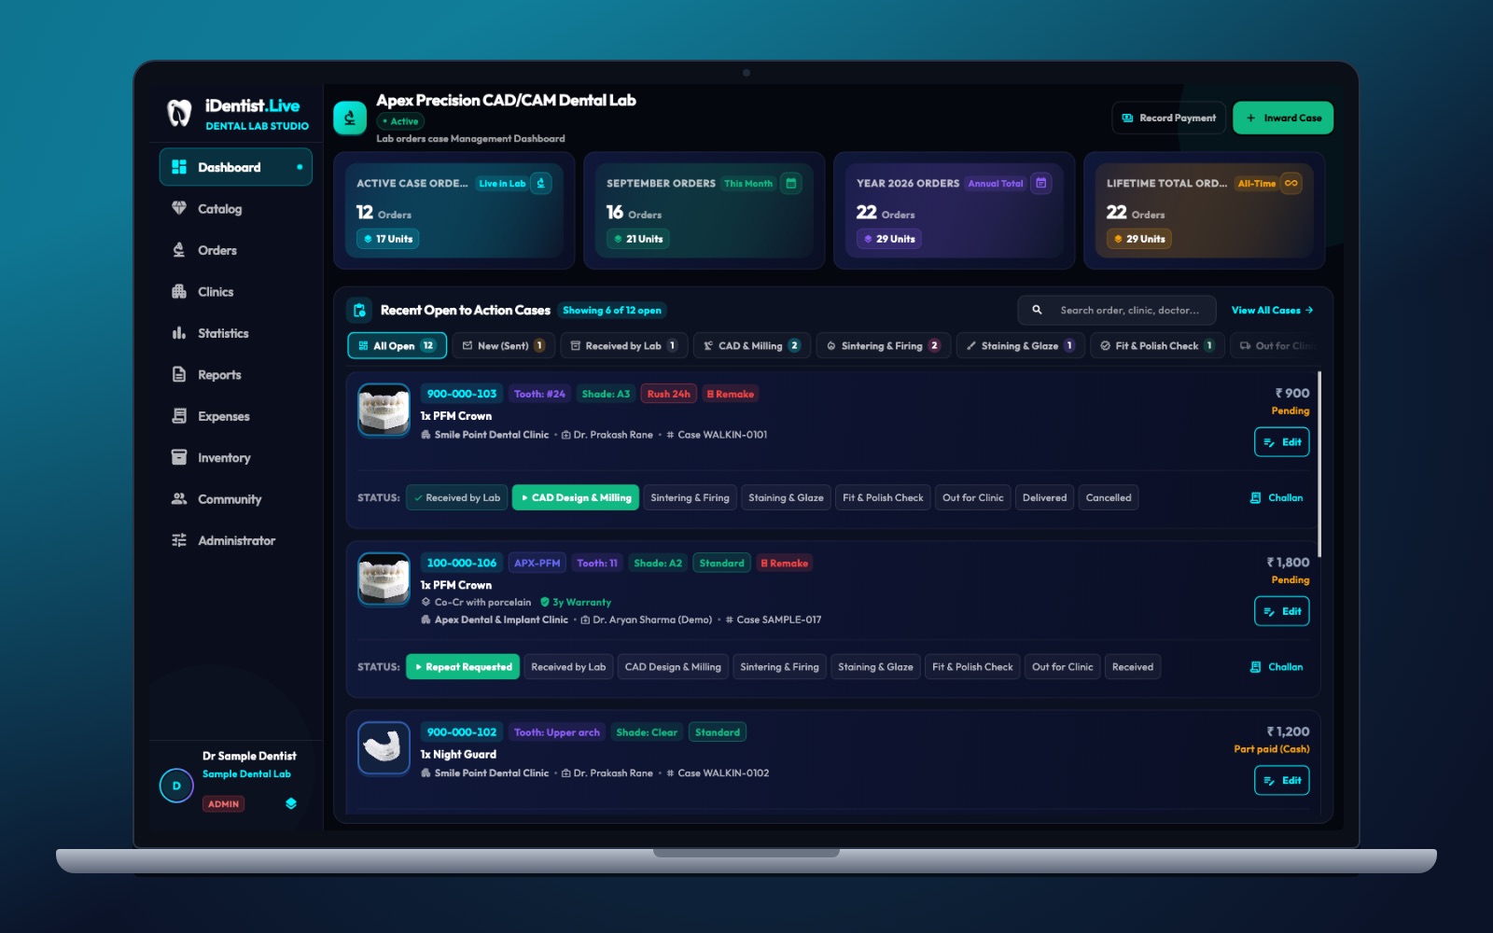Select the Dashboard menu item
This screenshot has width=1493, height=933.
(235, 167)
